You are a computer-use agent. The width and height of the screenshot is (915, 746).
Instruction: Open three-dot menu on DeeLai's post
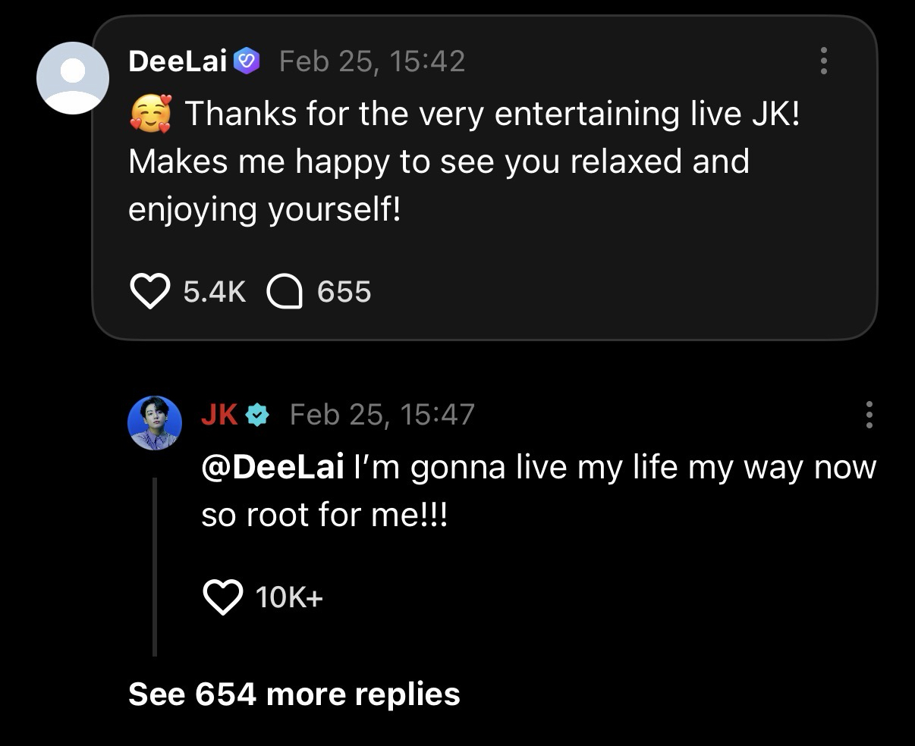823,61
